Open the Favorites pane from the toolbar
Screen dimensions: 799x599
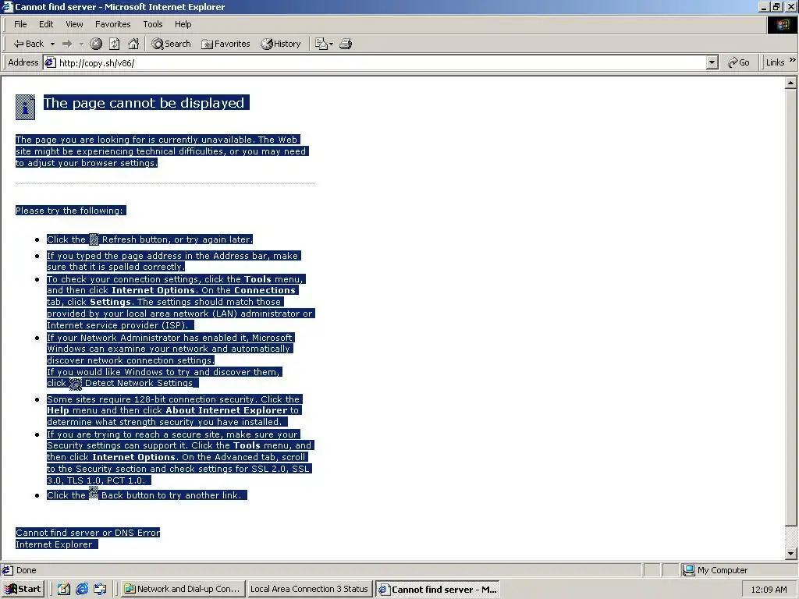coord(225,44)
